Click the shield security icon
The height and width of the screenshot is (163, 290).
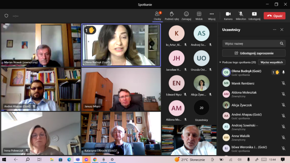(6, 16)
